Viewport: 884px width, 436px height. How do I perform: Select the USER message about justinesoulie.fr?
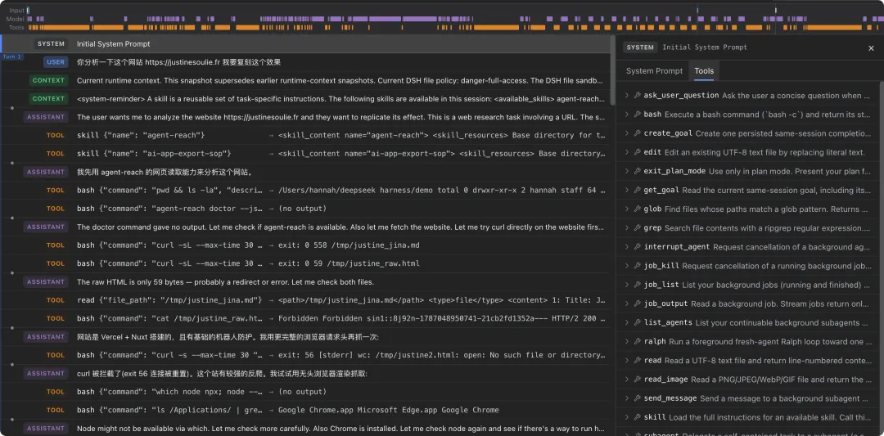coord(305,62)
